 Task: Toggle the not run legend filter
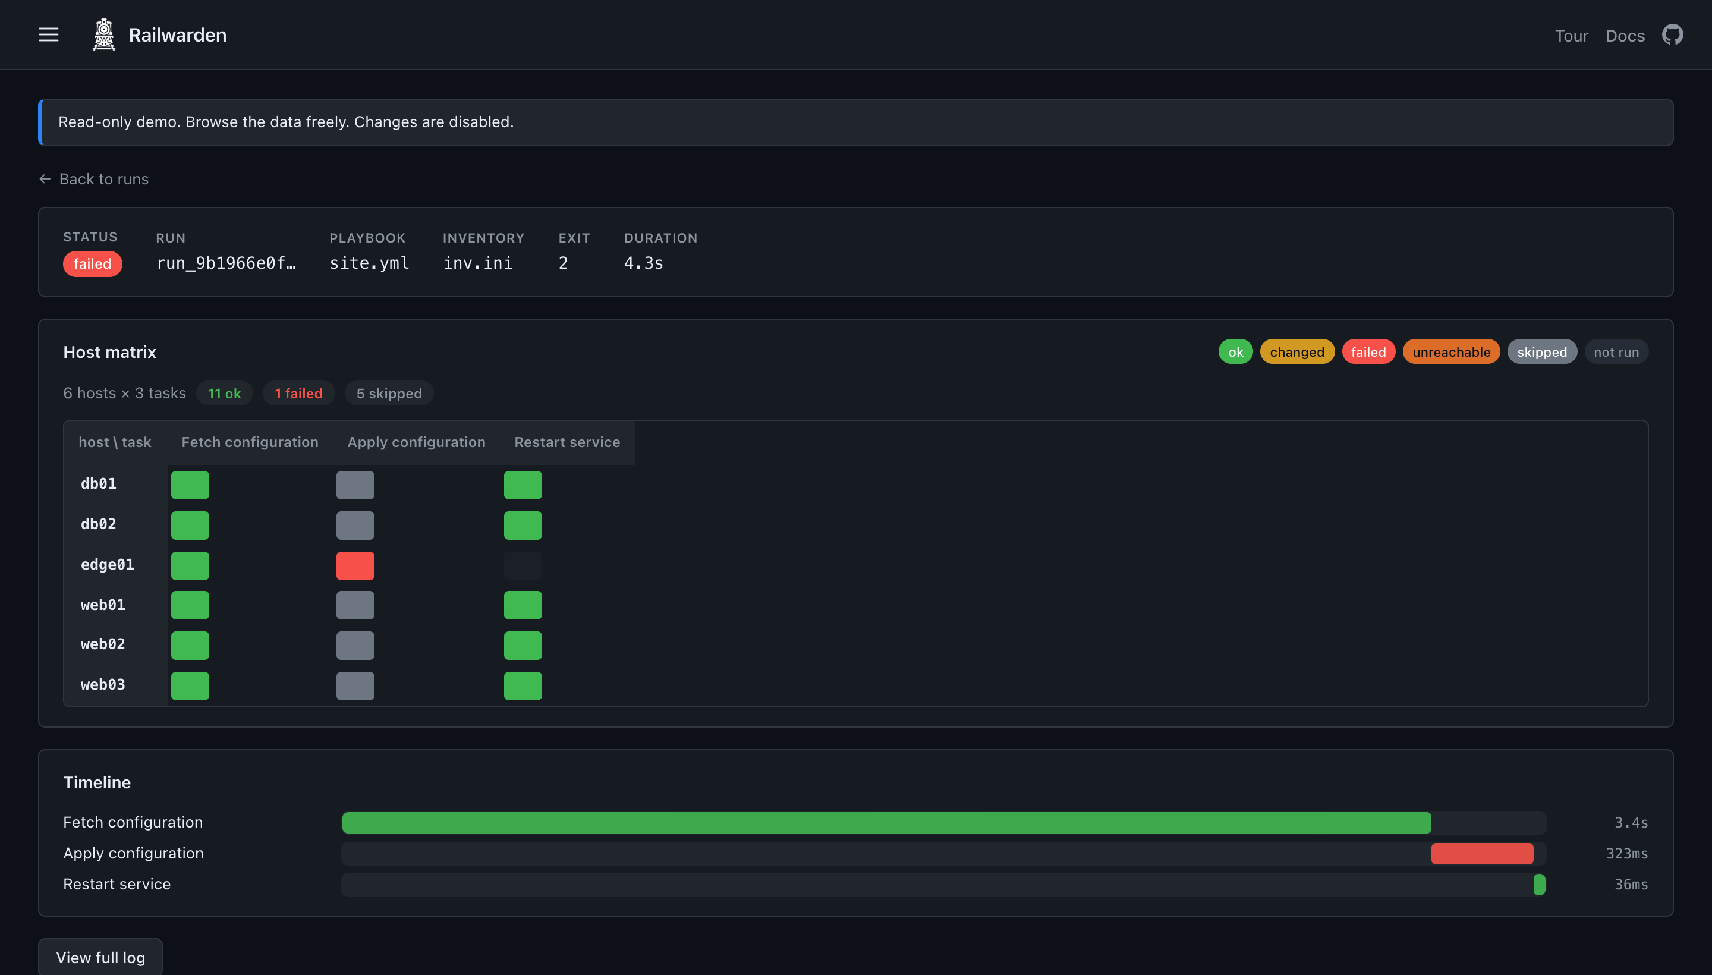pos(1616,351)
